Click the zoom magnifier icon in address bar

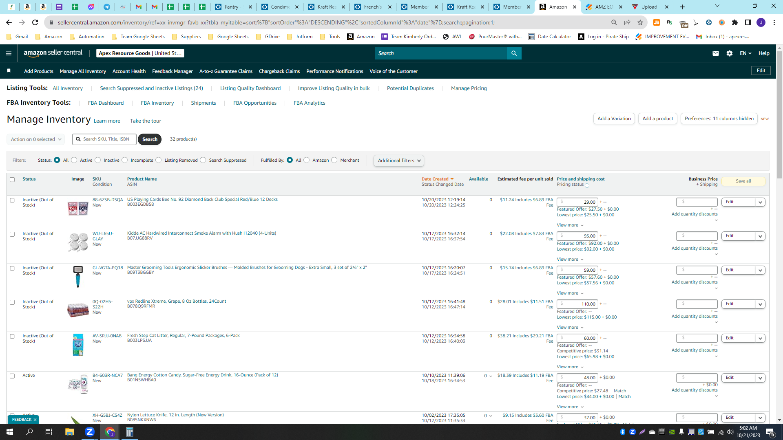[614, 22]
